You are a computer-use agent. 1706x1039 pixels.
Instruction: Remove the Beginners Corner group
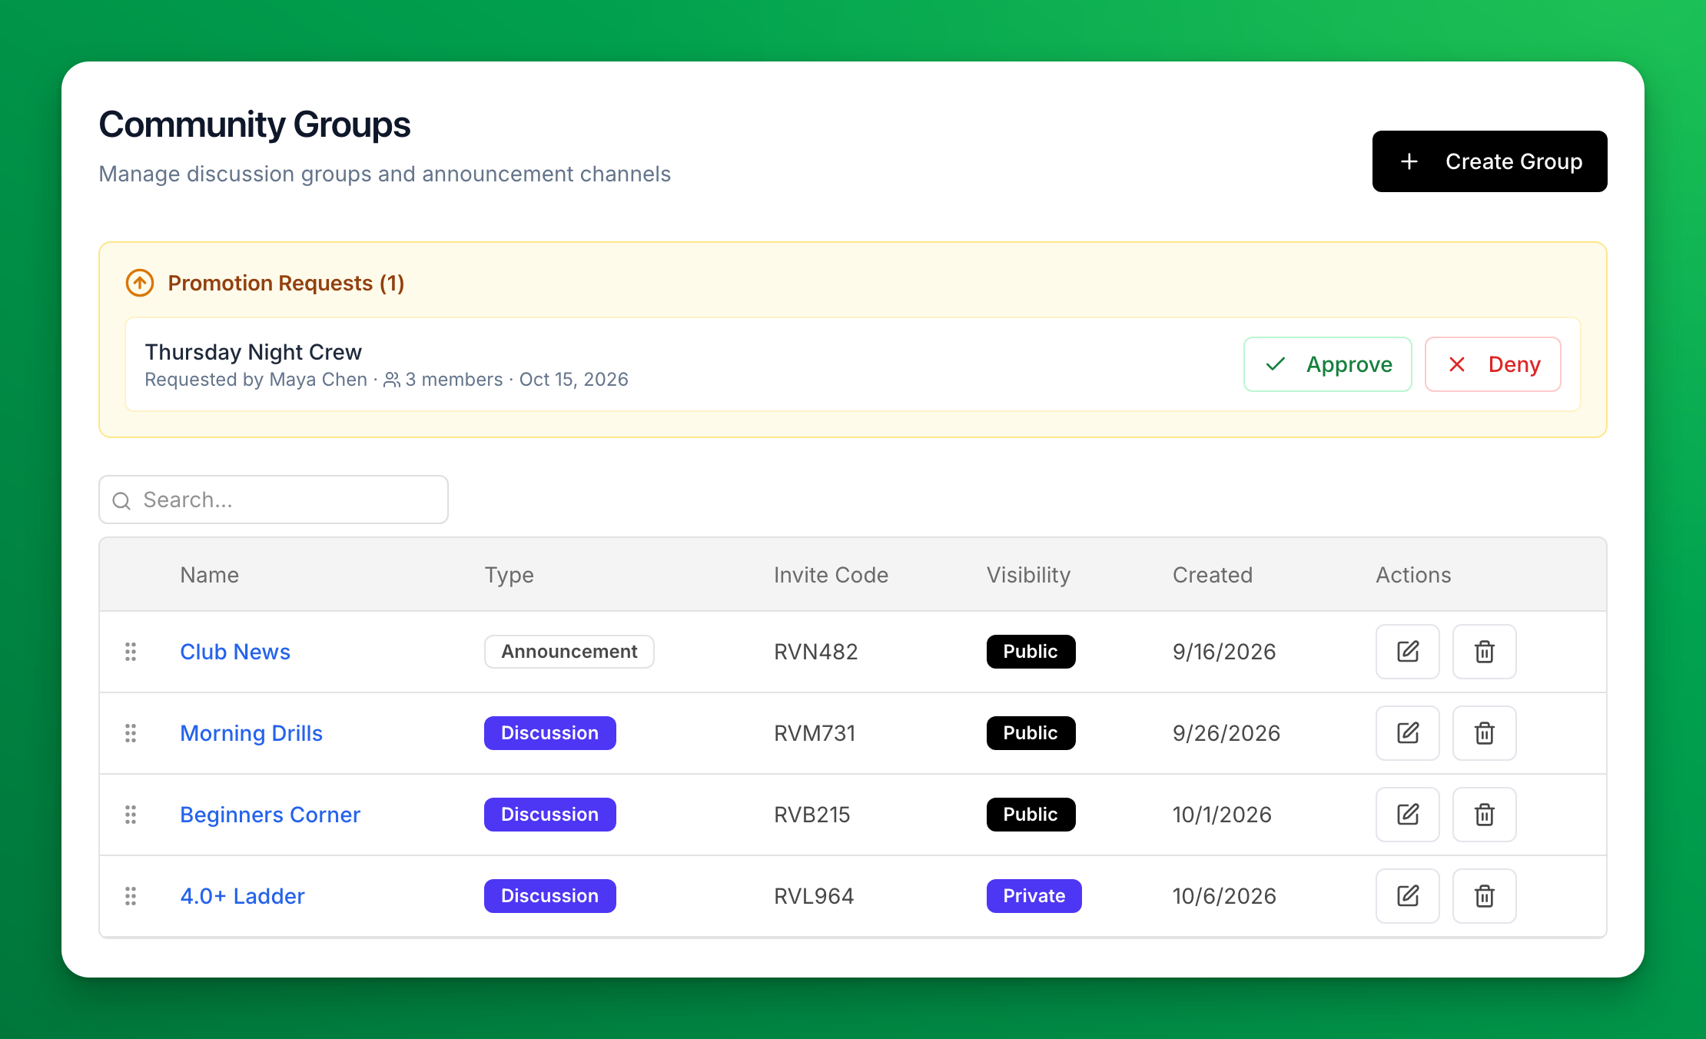(1484, 815)
